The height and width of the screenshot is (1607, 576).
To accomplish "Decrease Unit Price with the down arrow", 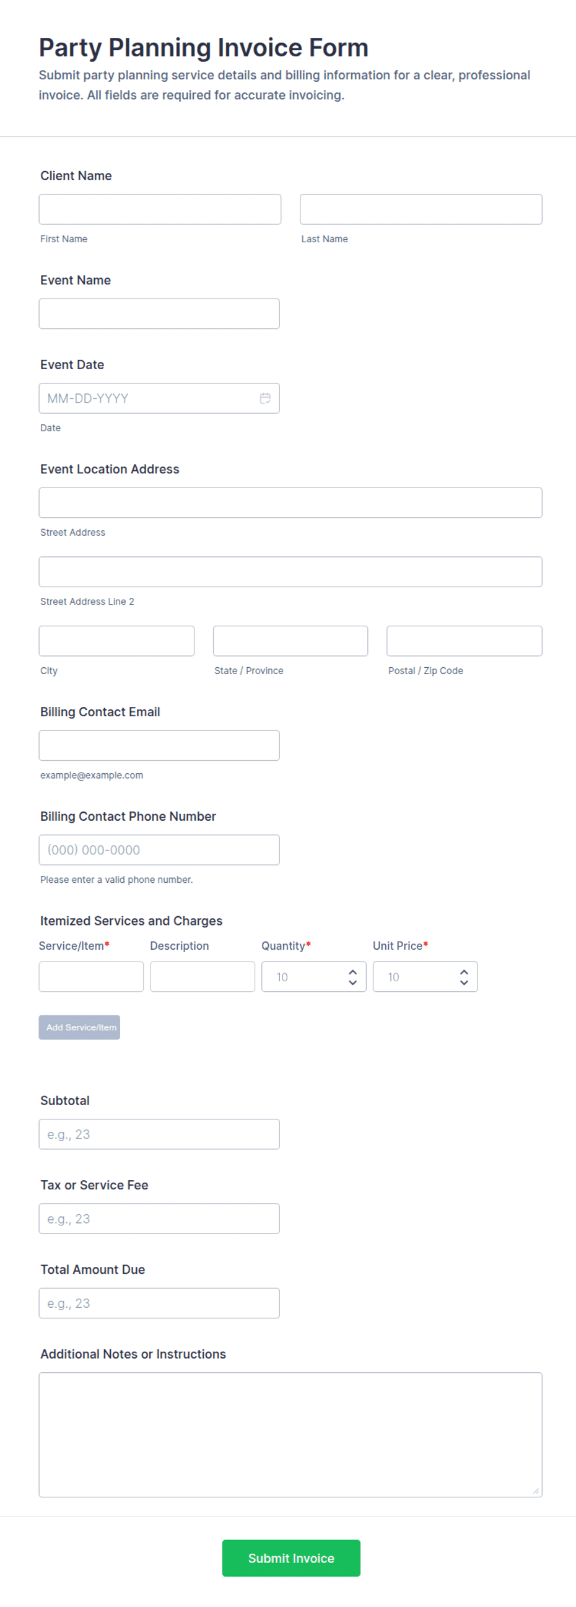I will pos(464,982).
